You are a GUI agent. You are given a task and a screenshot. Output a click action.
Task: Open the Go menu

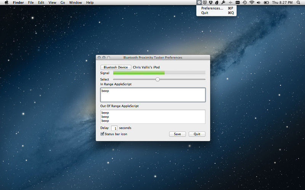click(x=63, y=3)
